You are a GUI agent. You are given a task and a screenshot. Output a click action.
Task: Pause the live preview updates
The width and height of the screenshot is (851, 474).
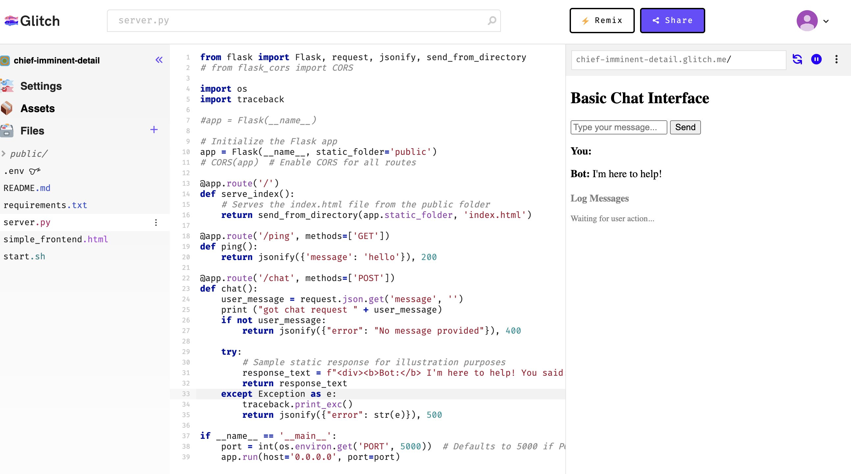817,59
